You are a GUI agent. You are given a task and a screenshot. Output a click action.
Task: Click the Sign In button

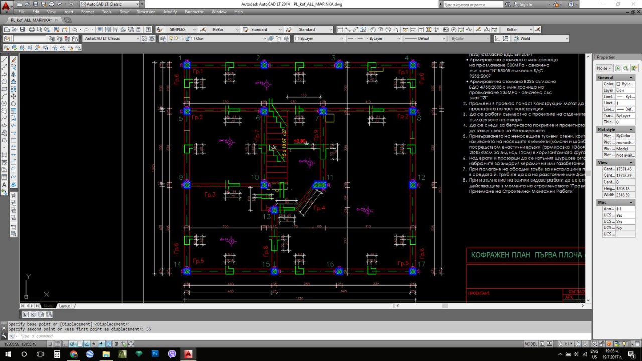[526, 4]
